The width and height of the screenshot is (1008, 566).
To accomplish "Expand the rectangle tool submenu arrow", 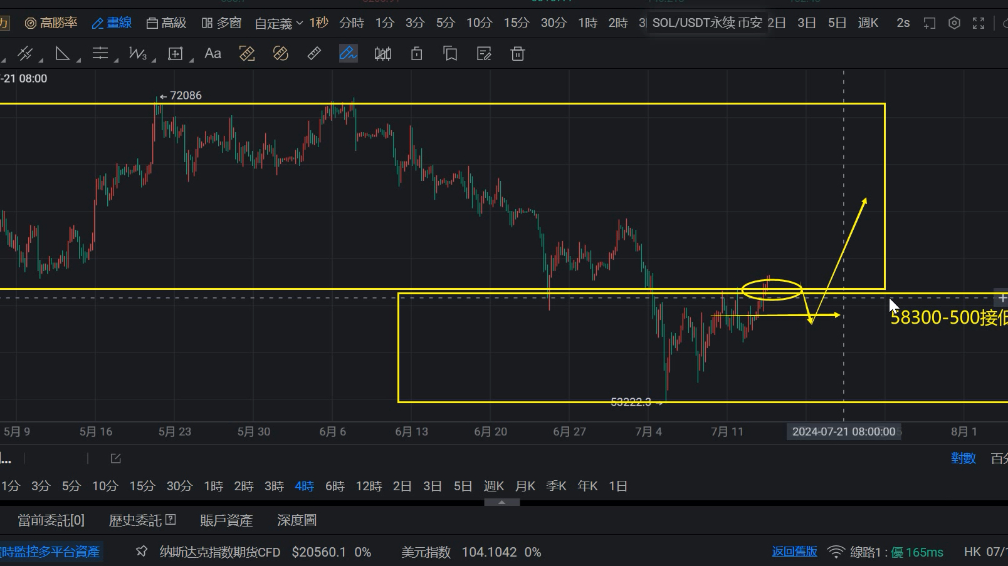I will click(x=192, y=60).
